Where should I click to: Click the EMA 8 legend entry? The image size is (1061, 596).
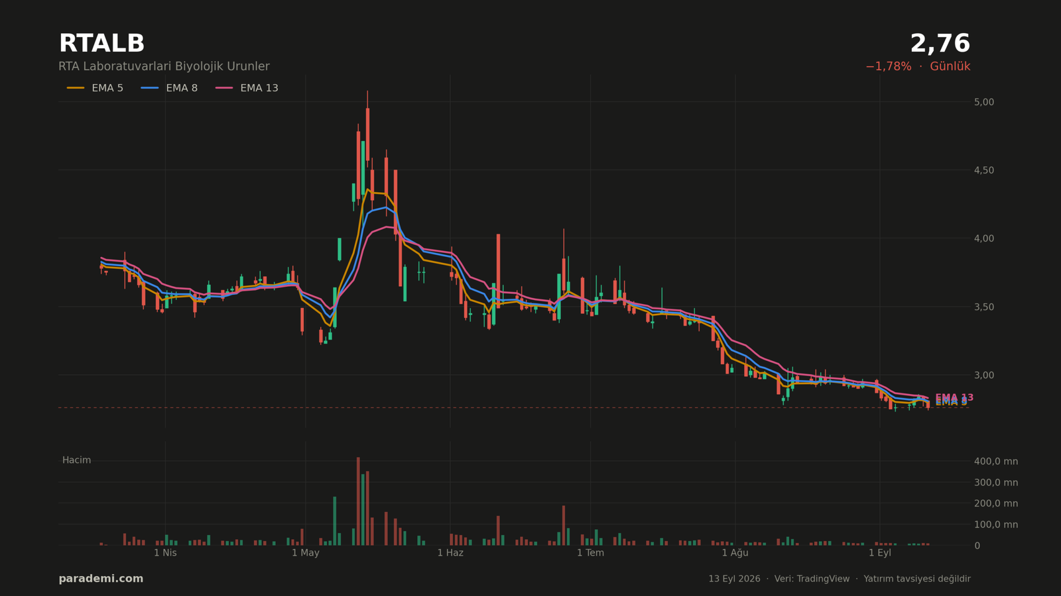pos(169,88)
